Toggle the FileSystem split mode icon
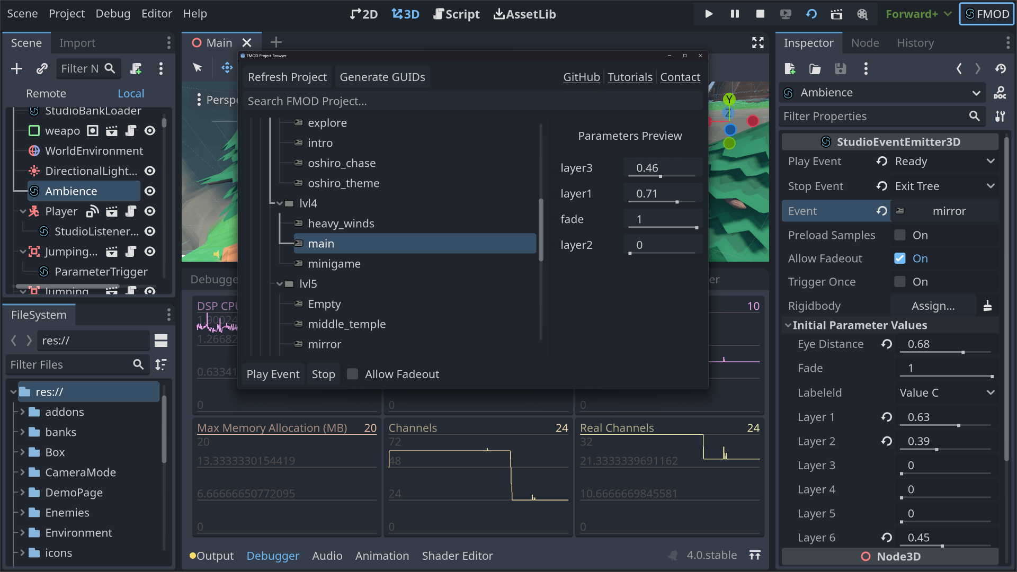The width and height of the screenshot is (1017, 572). (161, 341)
